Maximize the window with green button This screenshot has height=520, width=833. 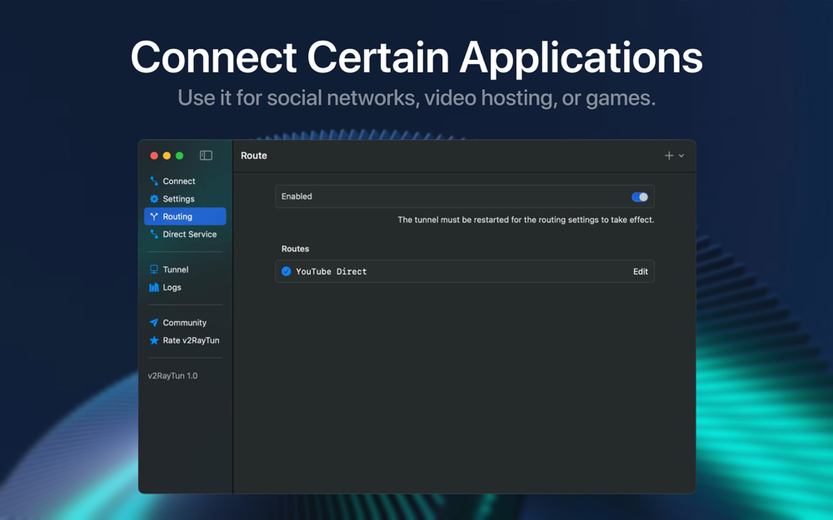coord(180,156)
